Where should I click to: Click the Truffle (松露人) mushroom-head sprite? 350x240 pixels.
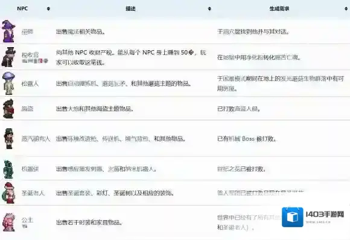(8, 83)
